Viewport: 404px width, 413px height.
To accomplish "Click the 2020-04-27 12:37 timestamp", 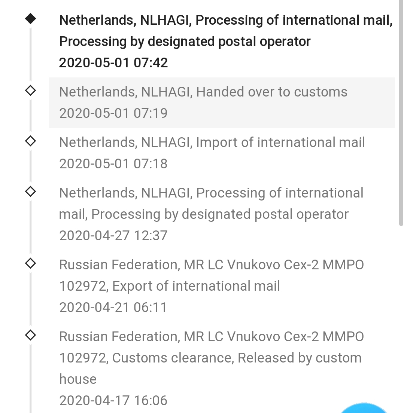I will [113, 235].
